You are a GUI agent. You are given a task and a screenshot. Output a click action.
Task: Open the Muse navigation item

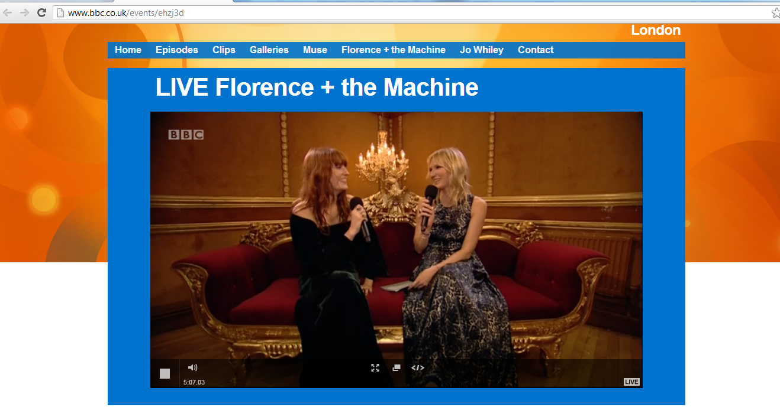click(x=315, y=50)
